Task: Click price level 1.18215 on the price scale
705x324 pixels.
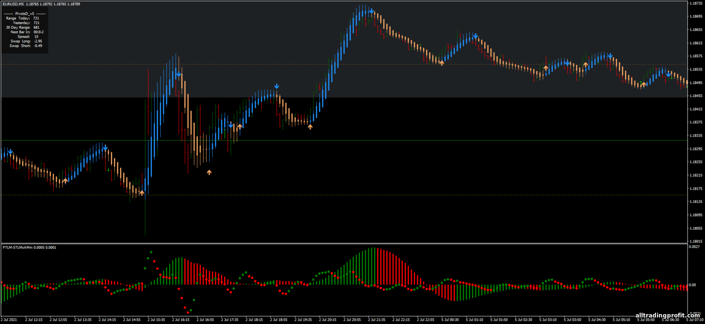Action: pyautogui.click(x=696, y=175)
